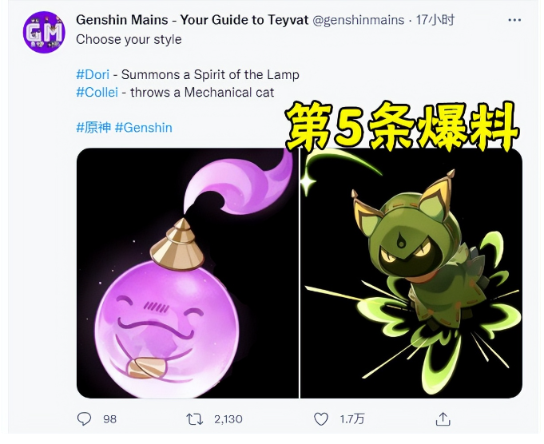Image resolution: width=544 pixels, height=444 pixels.
Task: Open the #Genshin hashtag link
Action: click(143, 128)
